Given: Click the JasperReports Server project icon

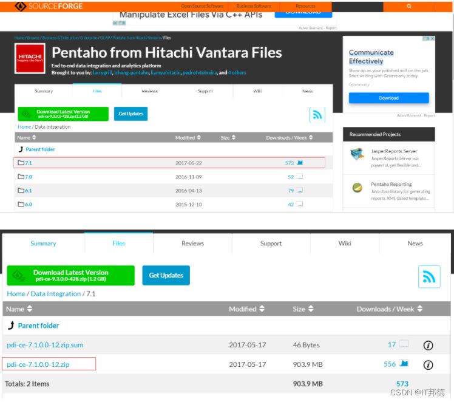Looking at the screenshot, I should point(357,155).
